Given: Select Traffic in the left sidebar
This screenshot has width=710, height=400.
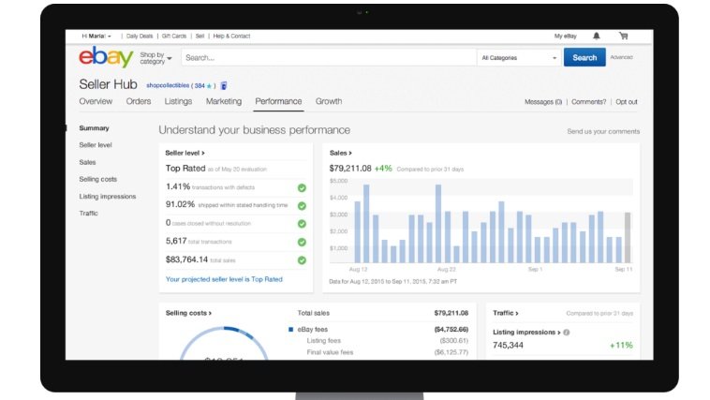Looking at the screenshot, I should click(88, 213).
